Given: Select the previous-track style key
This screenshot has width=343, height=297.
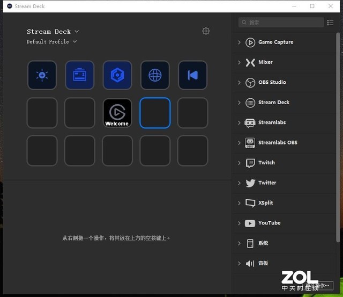Looking at the screenshot, I should coord(192,75).
